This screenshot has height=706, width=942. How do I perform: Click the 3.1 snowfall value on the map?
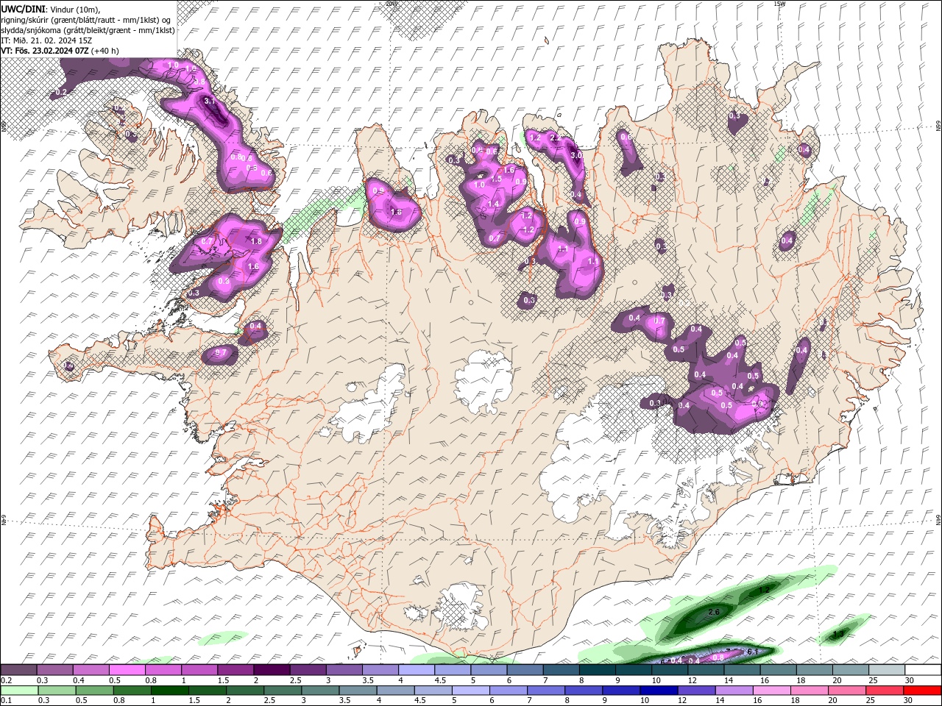coord(209,101)
